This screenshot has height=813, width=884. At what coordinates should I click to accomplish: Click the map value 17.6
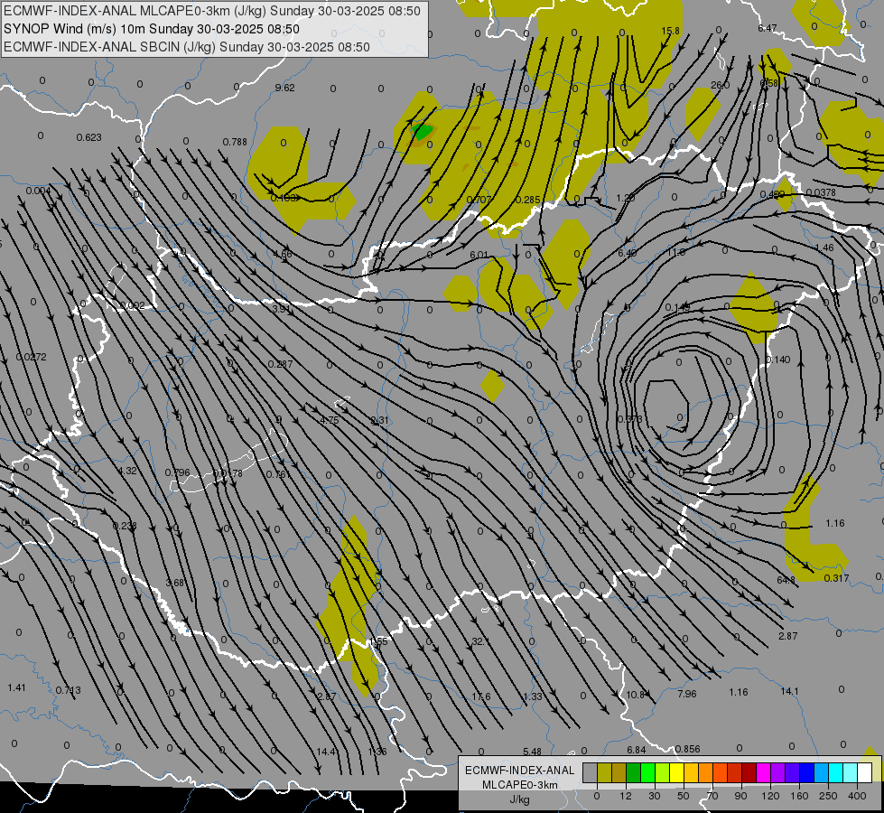pyautogui.click(x=481, y=696)
